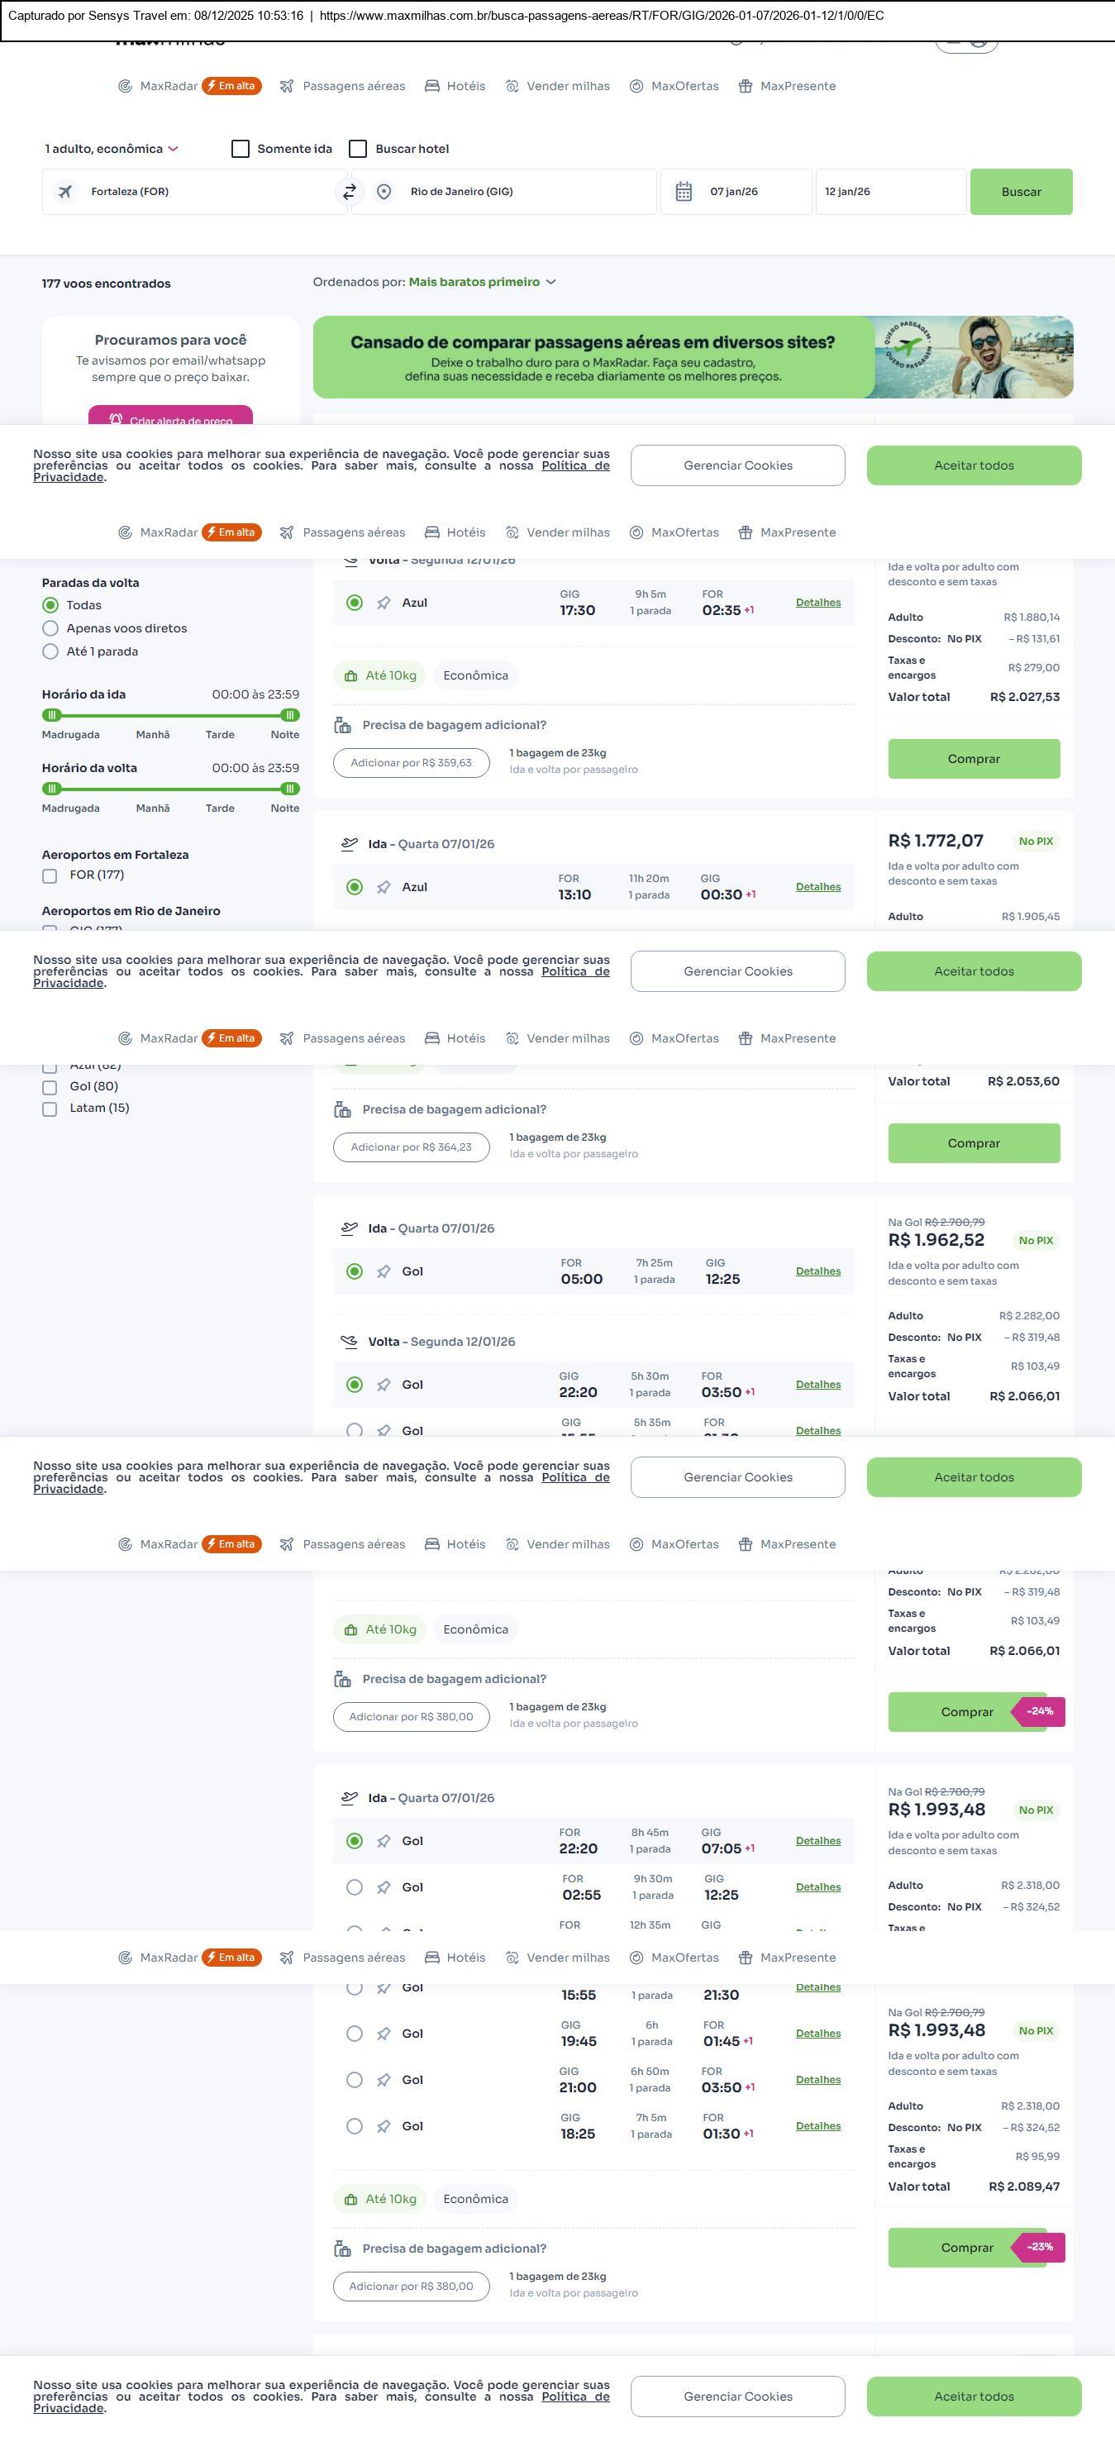The width and height of the screenshot is (1115, 2437).
Task: Click the airplane icon in the Fortaleza field
Action: coord(65,192)
